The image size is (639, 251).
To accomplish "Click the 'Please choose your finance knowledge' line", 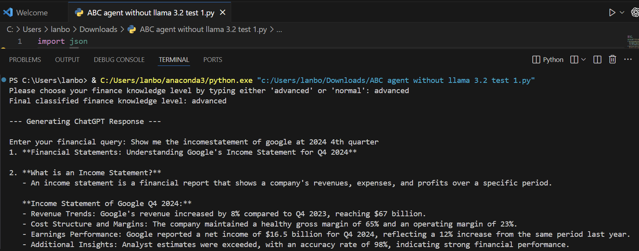I will click(x=209, y=91).
